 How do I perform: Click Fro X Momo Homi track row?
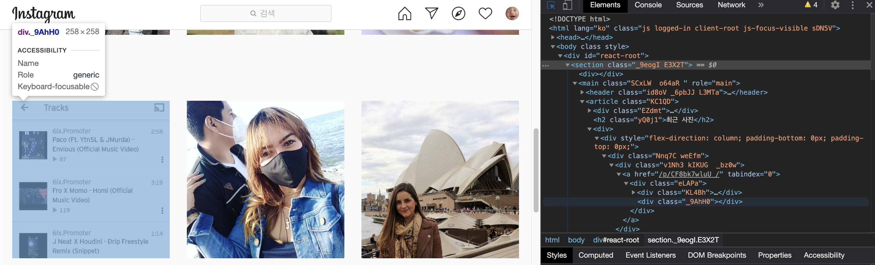click(91, 196)
